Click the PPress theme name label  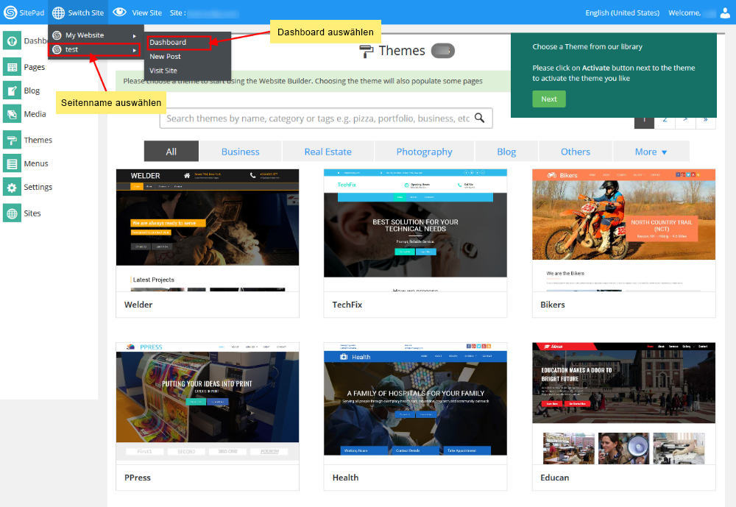138,478
